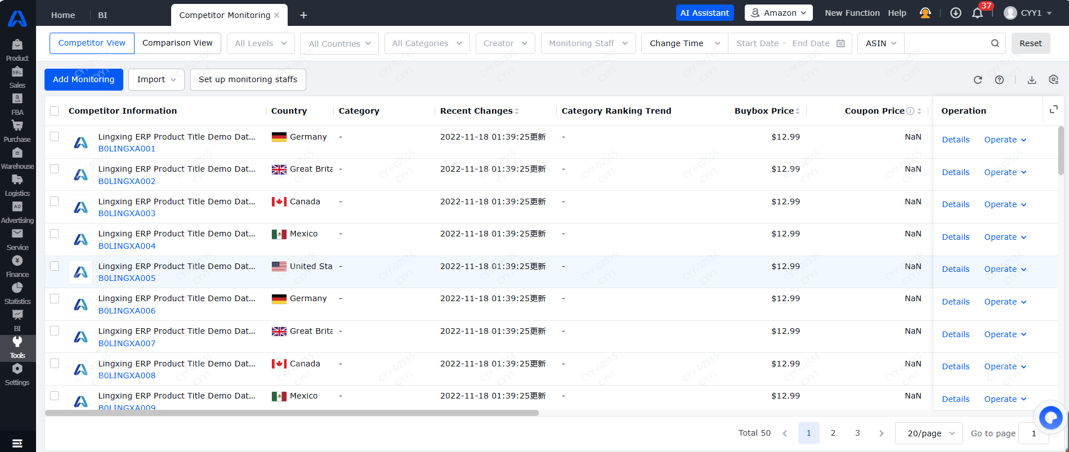Open the B0LINGXA005 ASIN link
This screenshot has width=1069, height=452.
(x=127, y=278)
